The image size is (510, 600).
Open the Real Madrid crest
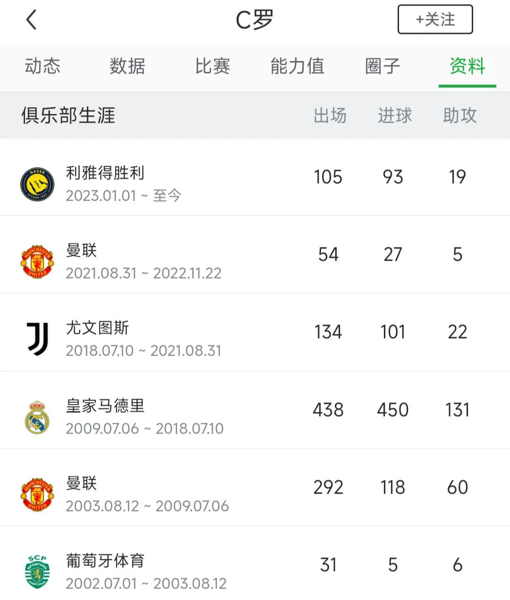pyautogui.click(x=37, y=417)
